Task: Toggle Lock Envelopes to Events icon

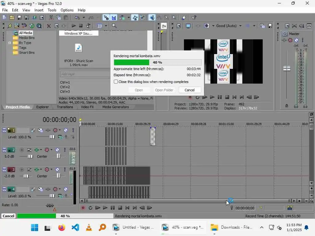Action: click(x=135, y=18)
